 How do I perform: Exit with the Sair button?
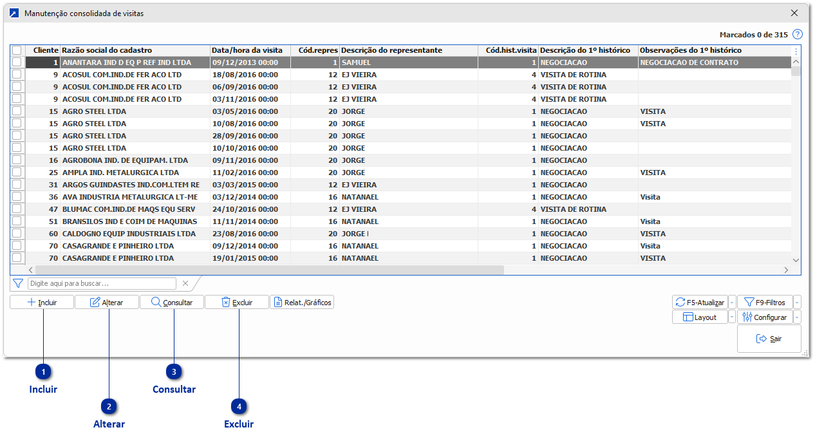point(769,339)
